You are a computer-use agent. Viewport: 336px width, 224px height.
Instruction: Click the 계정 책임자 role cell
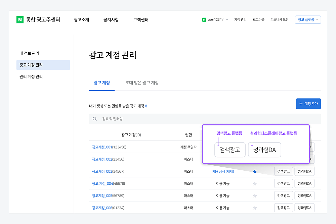188,147
